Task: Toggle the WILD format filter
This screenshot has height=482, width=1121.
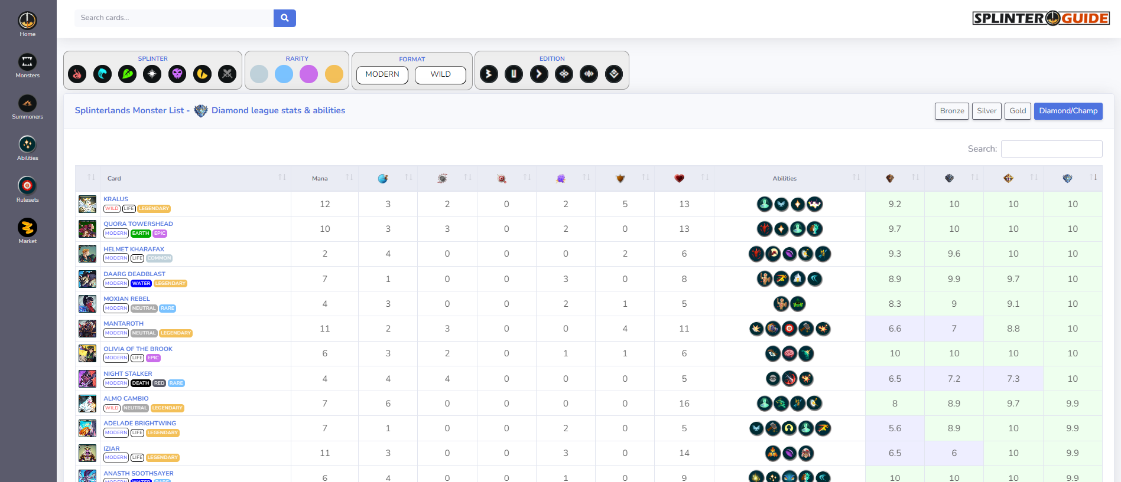Action: 440,75
